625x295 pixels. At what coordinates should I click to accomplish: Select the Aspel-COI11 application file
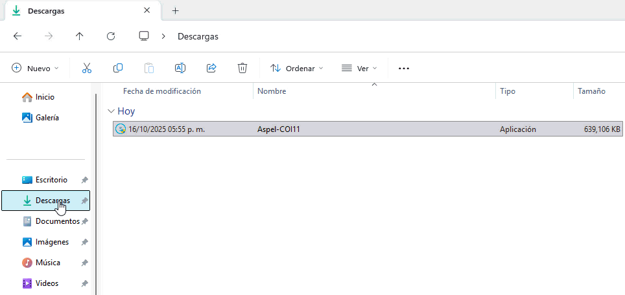coord(279,129)
